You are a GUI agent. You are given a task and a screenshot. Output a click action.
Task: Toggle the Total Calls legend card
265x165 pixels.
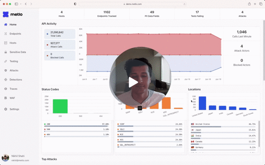coord(60,34)
